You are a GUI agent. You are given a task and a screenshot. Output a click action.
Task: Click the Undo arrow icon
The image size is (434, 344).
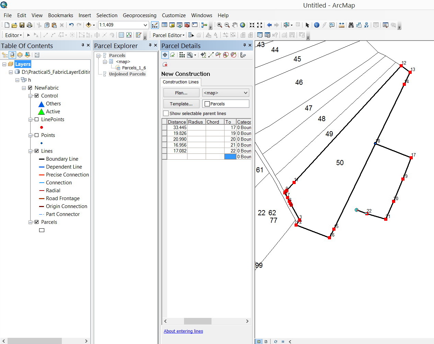click(x=71, y=25)
